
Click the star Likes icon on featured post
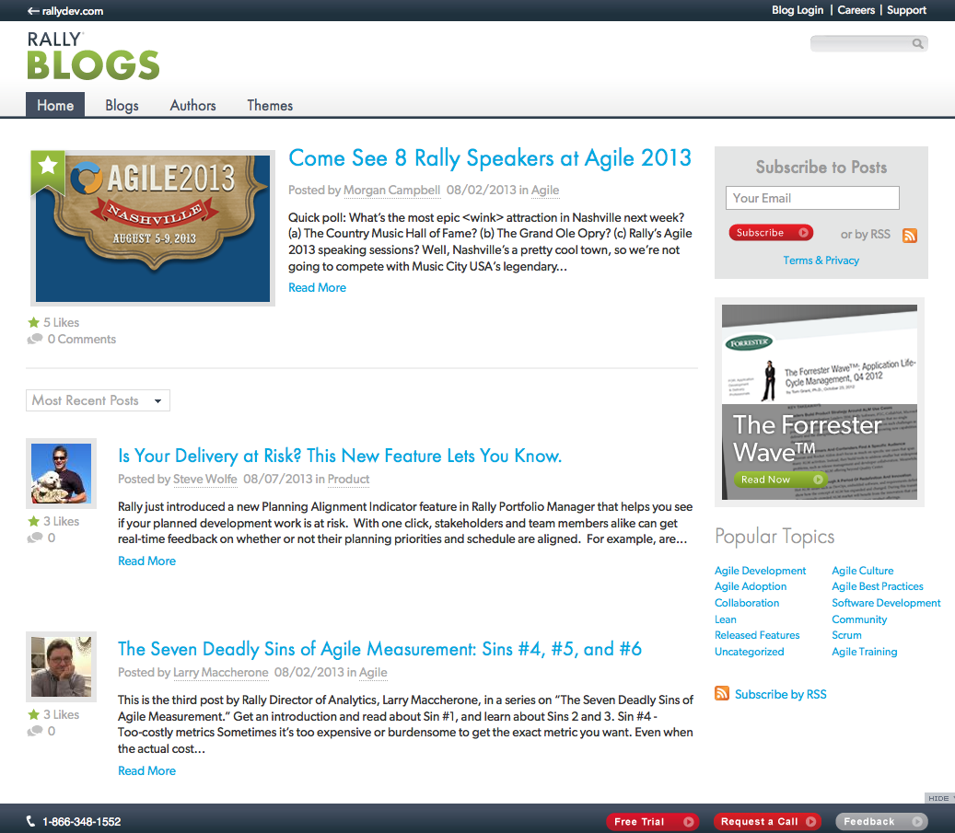(34, 322)
